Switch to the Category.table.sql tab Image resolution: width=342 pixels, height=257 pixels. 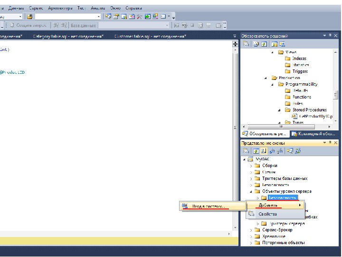[68, 36]
